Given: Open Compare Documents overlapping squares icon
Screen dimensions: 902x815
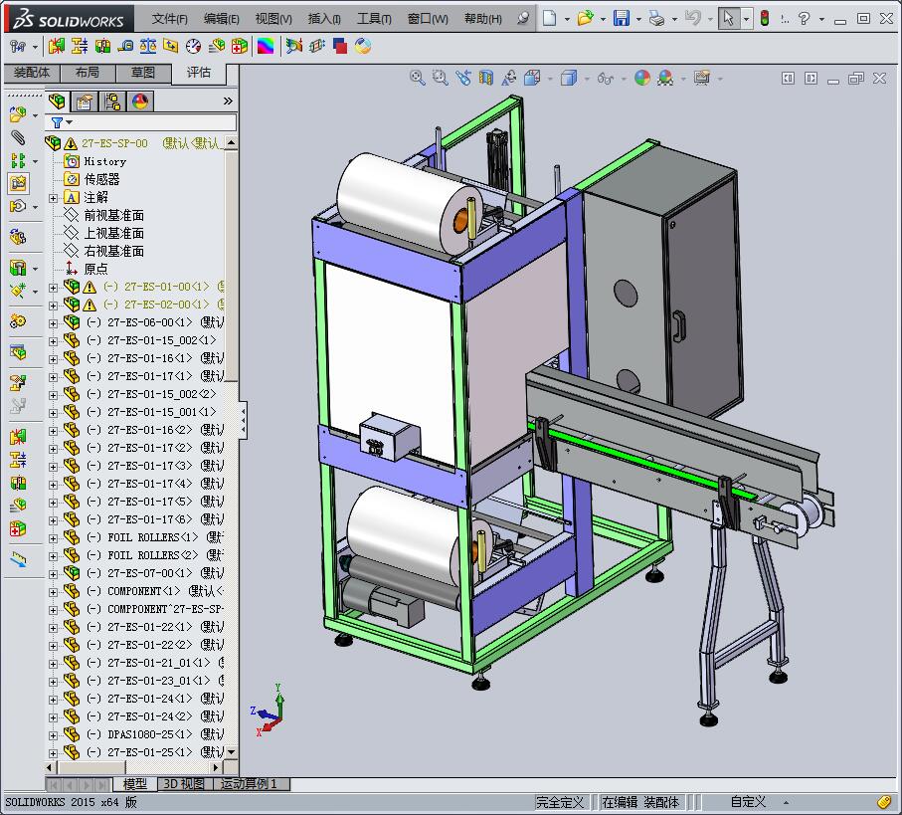Looking at the screenshot, I should coord(340,46).
